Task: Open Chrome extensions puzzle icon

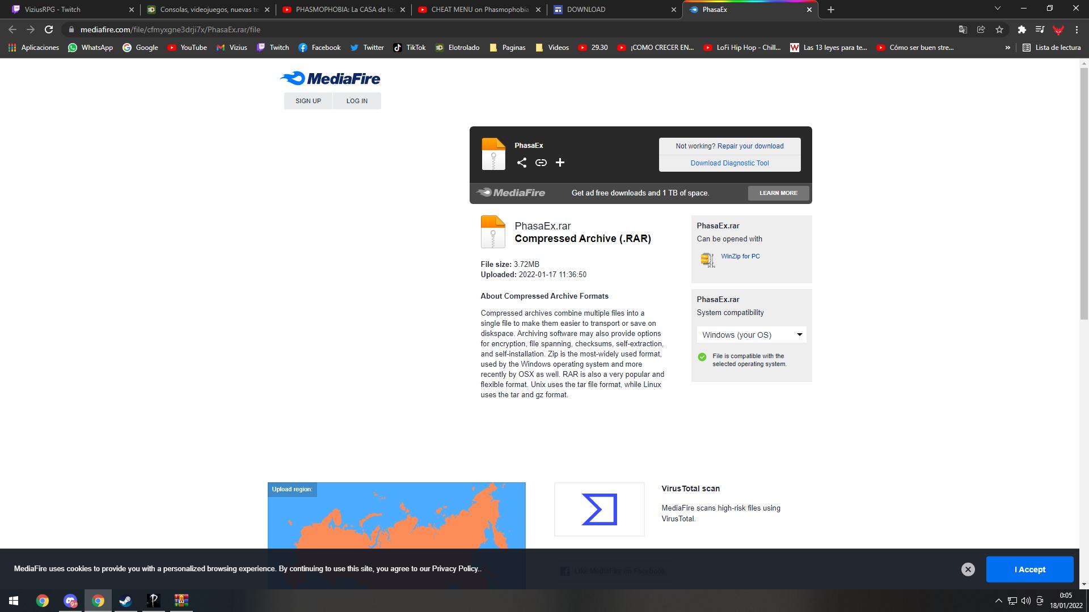Action: point(1022,29)
